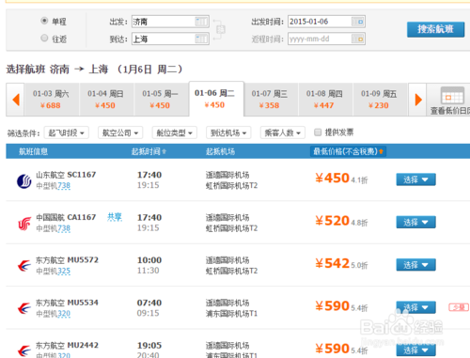This screenshot has width=470, height=358.
Task: Expand 选择 dropdown for flight MU5534
Action: coord(415,307)
